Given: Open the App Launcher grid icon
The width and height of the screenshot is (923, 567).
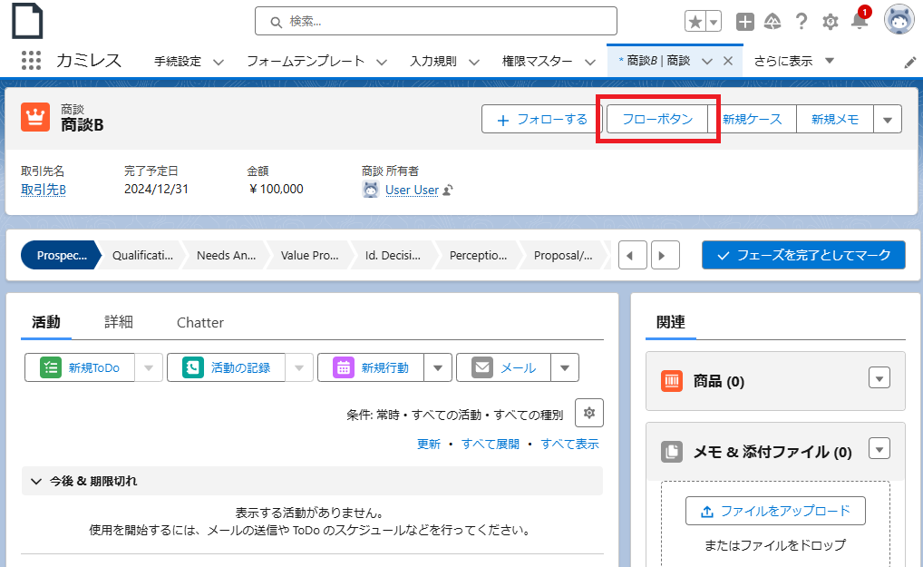Looking at the screenshot, I should (x=31, y=60).
